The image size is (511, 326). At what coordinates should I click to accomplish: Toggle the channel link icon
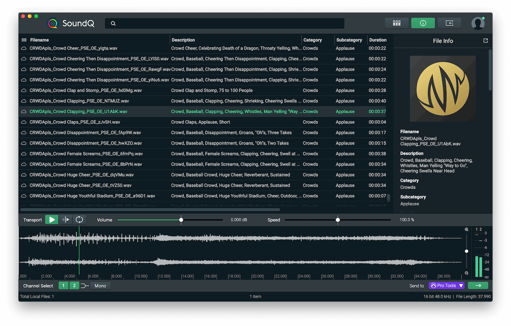(84, 285)
